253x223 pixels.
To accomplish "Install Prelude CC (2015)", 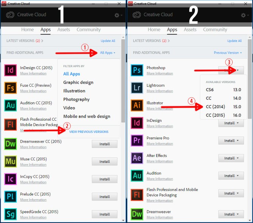I will pyautogui.click(x=105, y=197).
